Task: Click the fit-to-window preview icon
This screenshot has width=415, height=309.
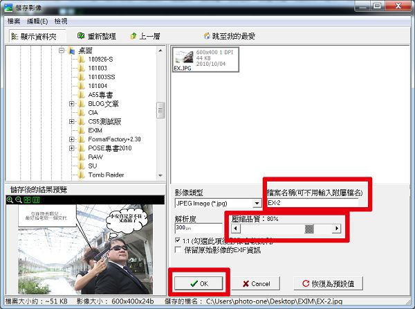Action: tap(27, 200)
